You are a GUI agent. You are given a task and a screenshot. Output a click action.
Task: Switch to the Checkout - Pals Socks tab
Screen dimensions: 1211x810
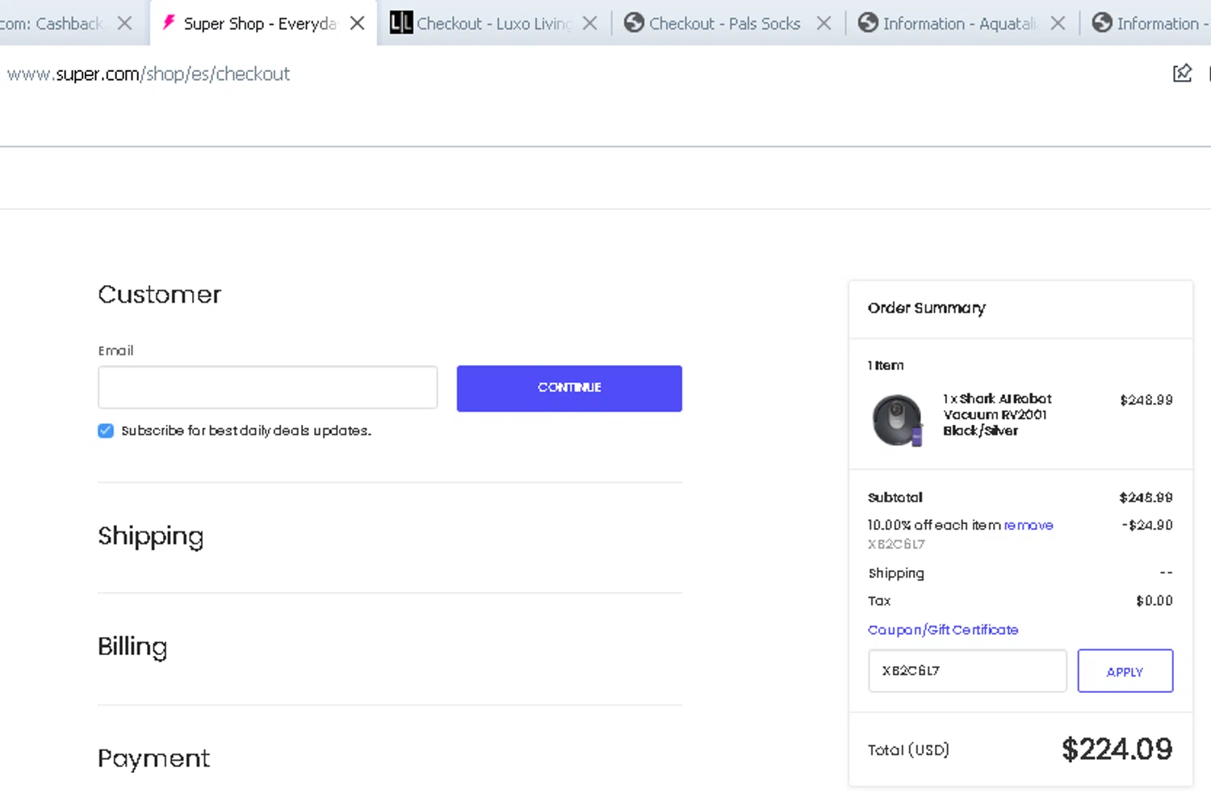click(724, 23)
